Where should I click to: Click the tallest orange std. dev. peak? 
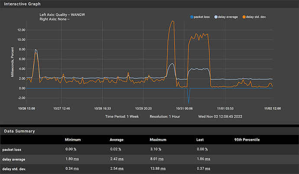172,21
